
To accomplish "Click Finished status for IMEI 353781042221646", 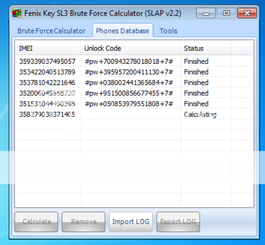I will (196, 83).
